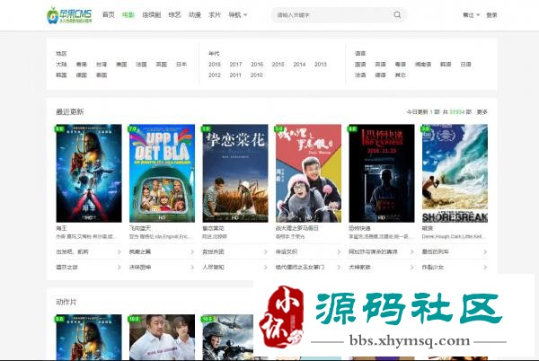This screenshot has width=539, height=361.
Task: Open the 海王 poster under 动作片
Action: click(89, 338)
